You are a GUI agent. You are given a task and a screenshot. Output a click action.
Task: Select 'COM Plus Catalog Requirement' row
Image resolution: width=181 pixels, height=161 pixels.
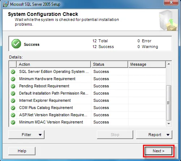[x=88, y=108]
